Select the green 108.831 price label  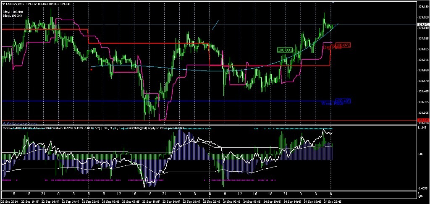[x=285, y=50]
